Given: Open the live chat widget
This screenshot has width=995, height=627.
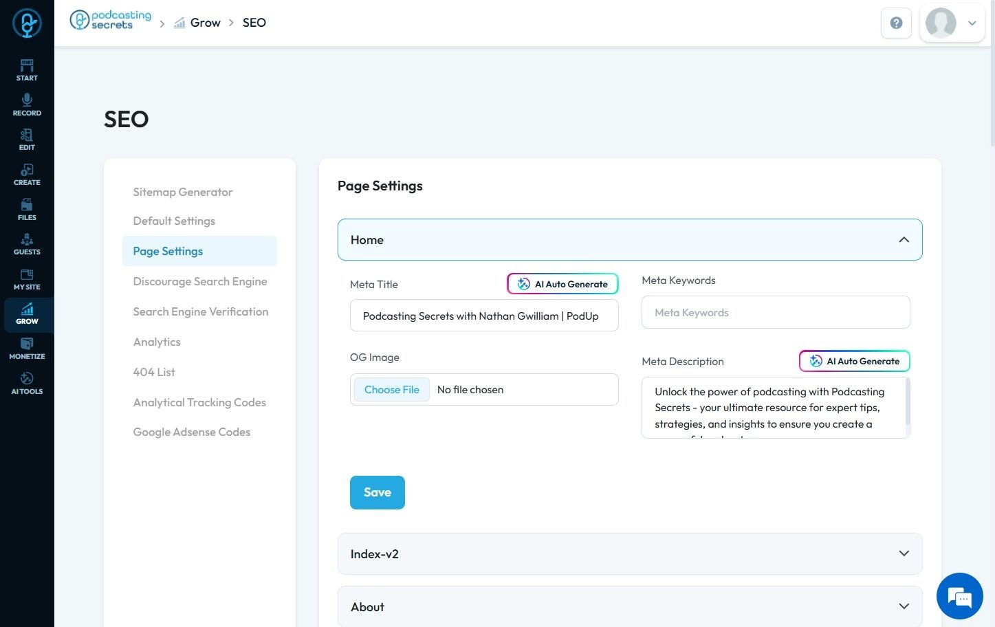Looking at the screenshot, I should [x=959, y=596].
